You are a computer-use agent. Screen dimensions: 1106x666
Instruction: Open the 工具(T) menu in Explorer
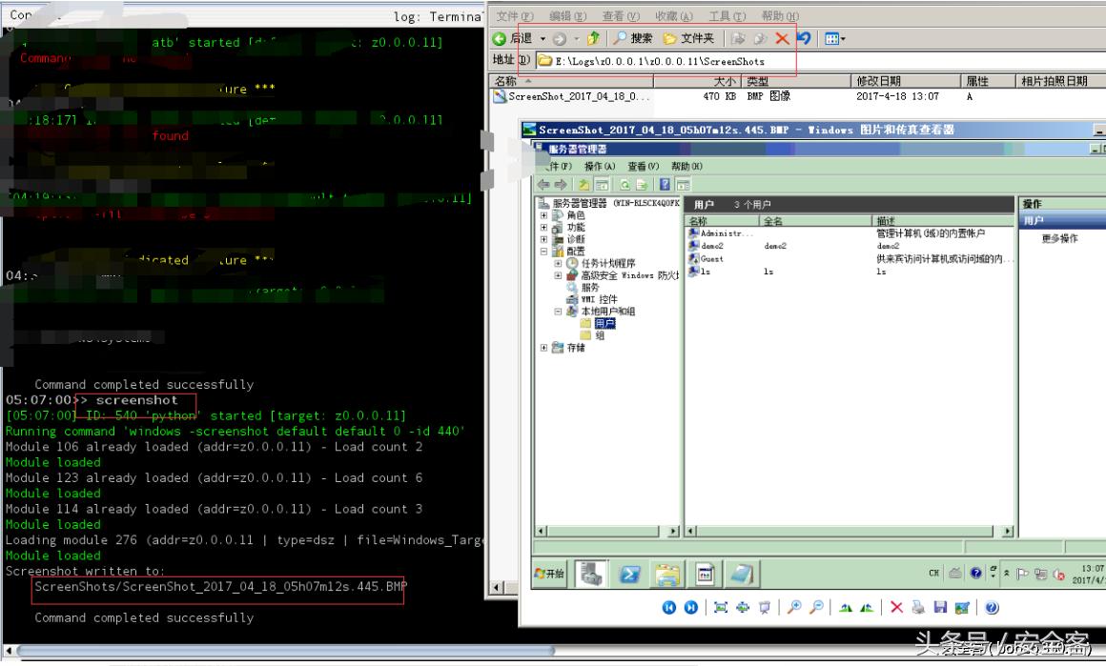[x=727, y=16]
